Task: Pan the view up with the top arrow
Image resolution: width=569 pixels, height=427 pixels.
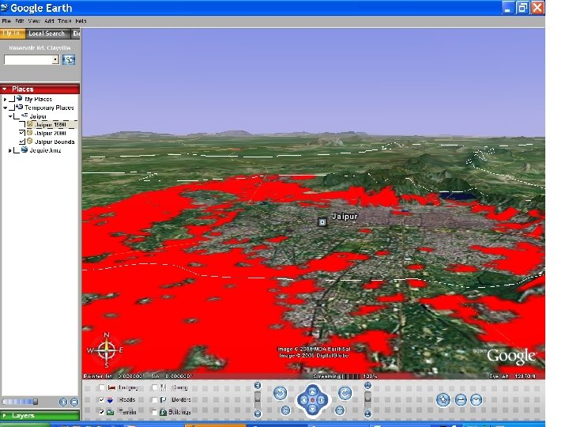Action: [x=312, y=391]
